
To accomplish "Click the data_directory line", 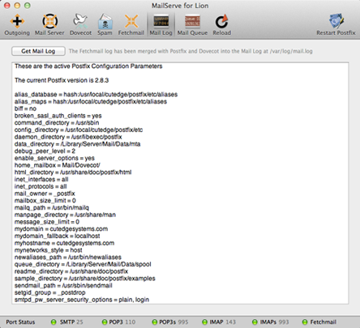I will (77, 144).
